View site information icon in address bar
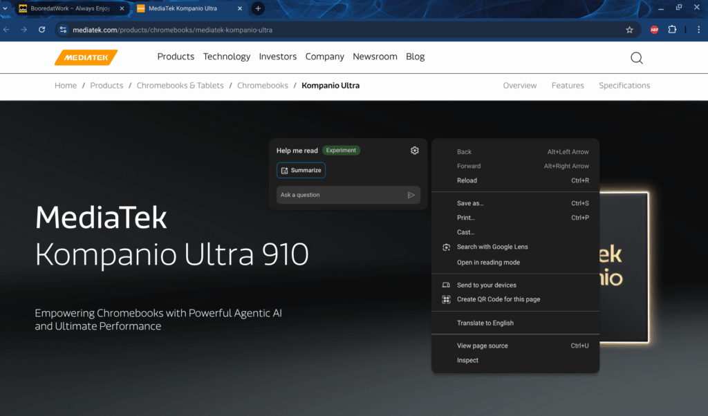Screen dimensions: 708x416 (x=63, y=30)
